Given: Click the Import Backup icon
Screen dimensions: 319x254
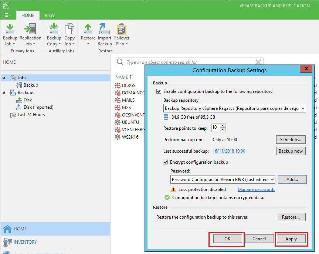Looking at the screenshot, I should (105, 33).
